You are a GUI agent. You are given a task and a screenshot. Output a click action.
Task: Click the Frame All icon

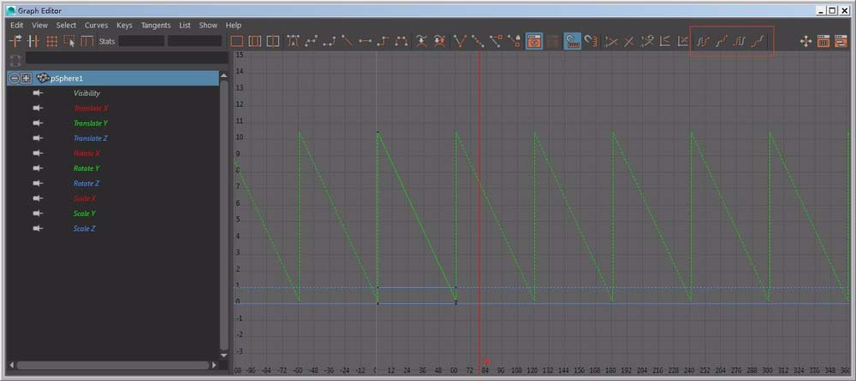(x=237, y=41)
